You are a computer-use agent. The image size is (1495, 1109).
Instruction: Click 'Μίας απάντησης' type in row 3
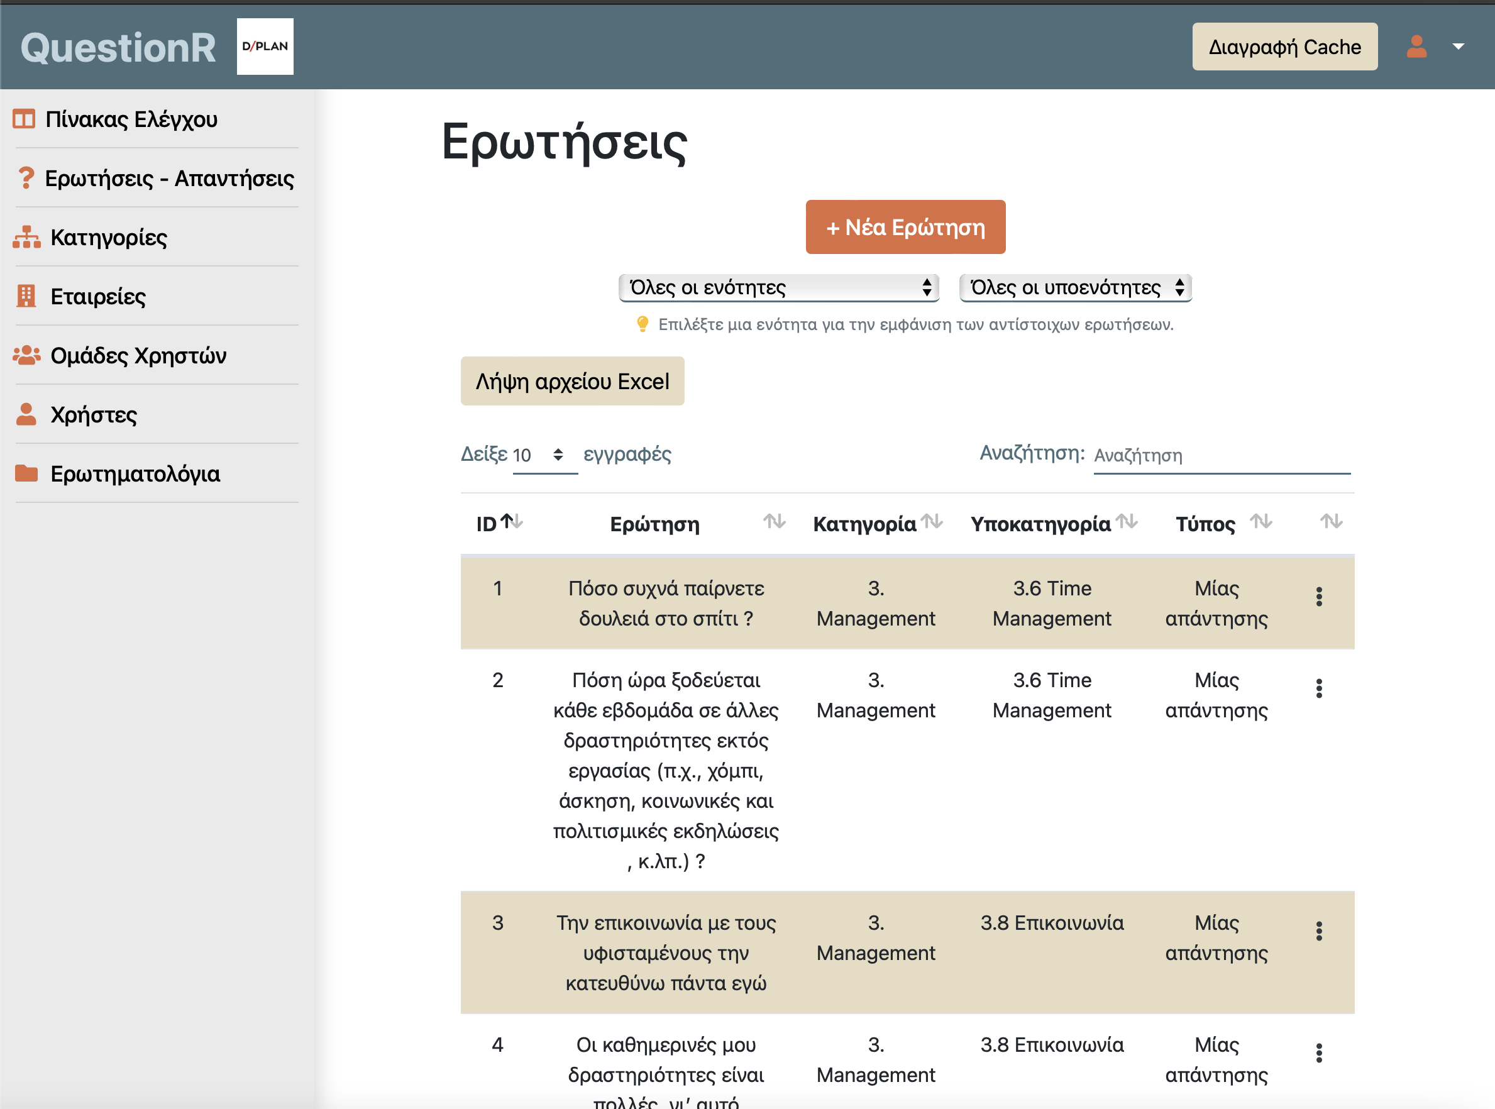tap(1216, 938)
